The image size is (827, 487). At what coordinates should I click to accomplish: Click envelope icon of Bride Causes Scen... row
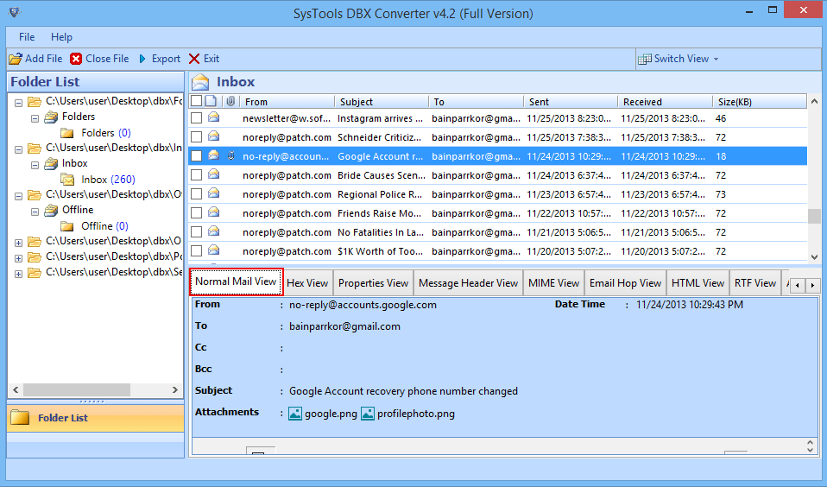pyautogui.click(x=213, y=174)
